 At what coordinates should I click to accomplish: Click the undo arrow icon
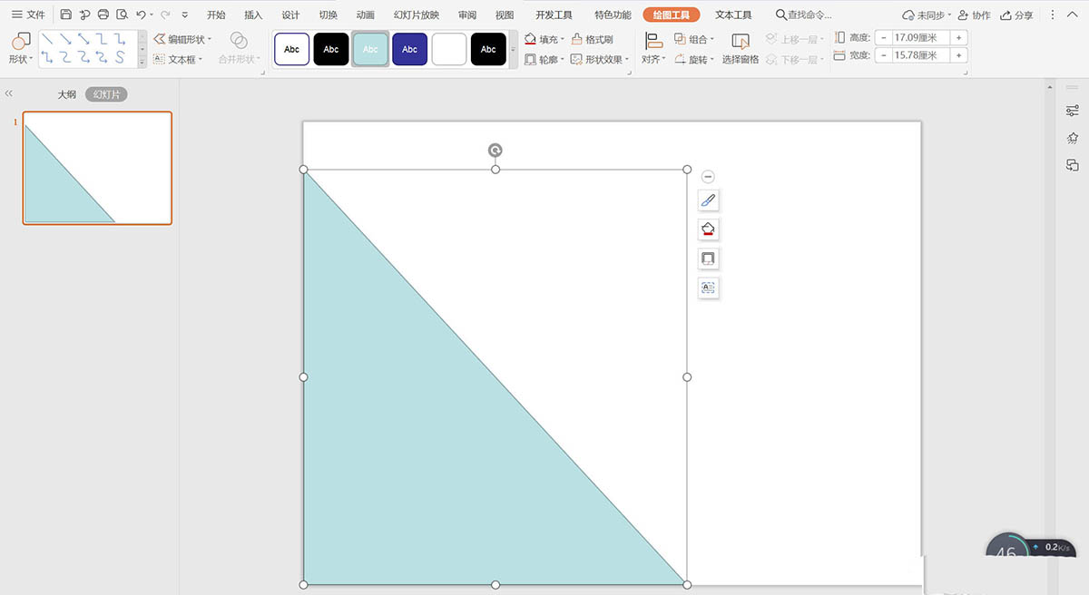(x=141, y=15)
